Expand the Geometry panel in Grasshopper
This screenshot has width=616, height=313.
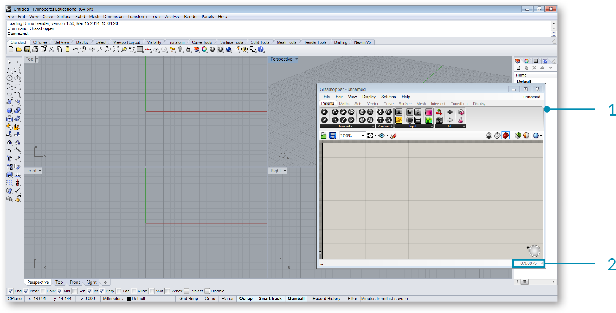click(373, 126)
